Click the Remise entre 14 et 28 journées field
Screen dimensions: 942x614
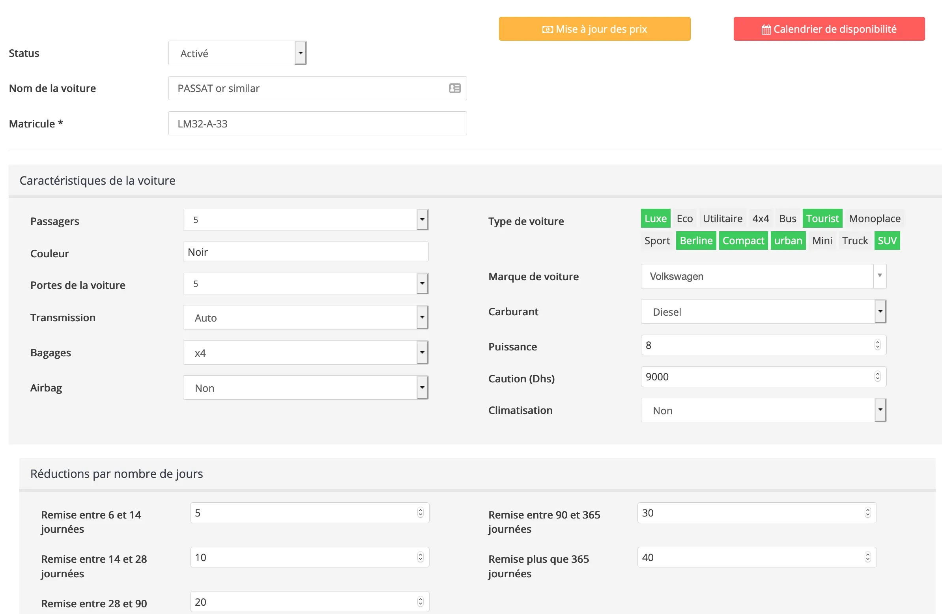click(x=310, y=558)
